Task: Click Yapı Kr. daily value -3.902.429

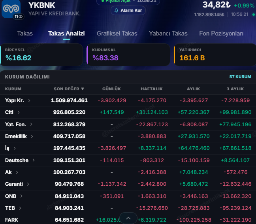Action: click(x=112, y=100)
